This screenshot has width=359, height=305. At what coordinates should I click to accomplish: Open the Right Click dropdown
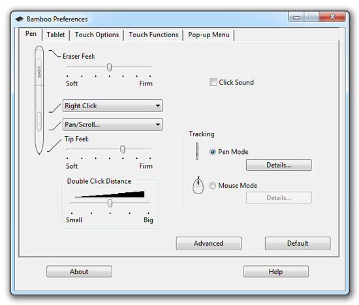click(113, 106)
